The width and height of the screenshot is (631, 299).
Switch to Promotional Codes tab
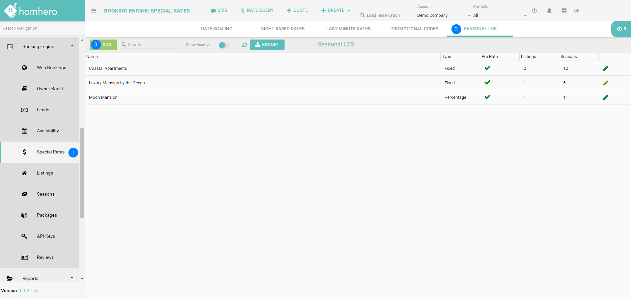[414, 29]
